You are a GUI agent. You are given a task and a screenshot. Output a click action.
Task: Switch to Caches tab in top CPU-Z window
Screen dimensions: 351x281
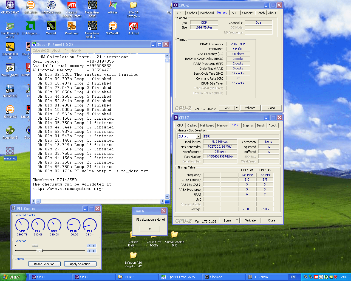click(x=192, y=13)
